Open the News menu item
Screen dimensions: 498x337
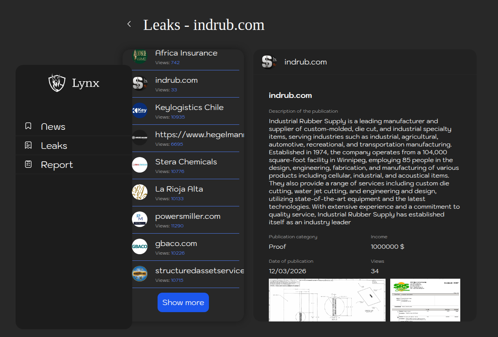pyautogui.click(x=53, y=127)
